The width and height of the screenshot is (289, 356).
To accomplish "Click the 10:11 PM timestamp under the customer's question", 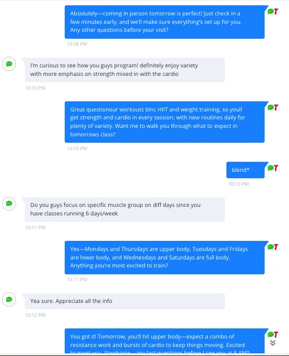I will coord(35,228).
